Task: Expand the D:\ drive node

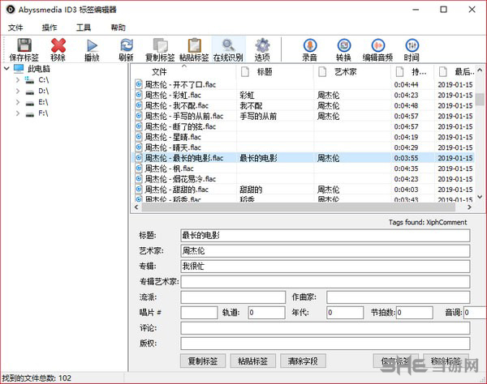Action: 18,91
